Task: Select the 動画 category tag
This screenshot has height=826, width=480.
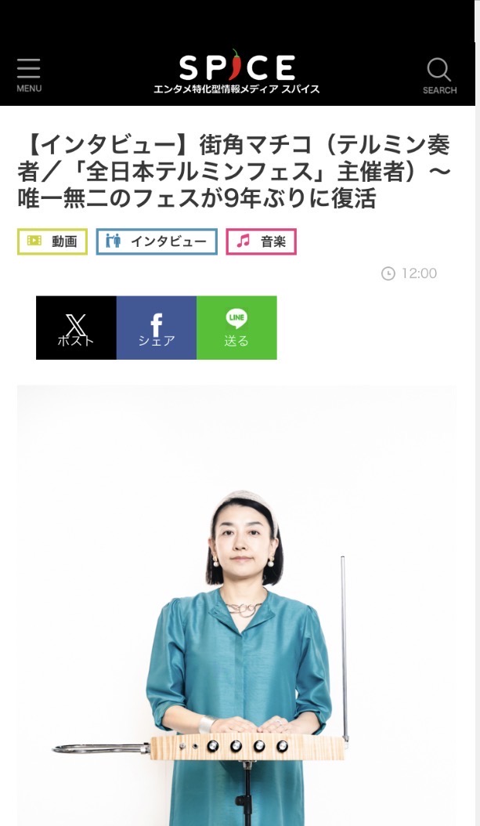Action: coord(52,241)
